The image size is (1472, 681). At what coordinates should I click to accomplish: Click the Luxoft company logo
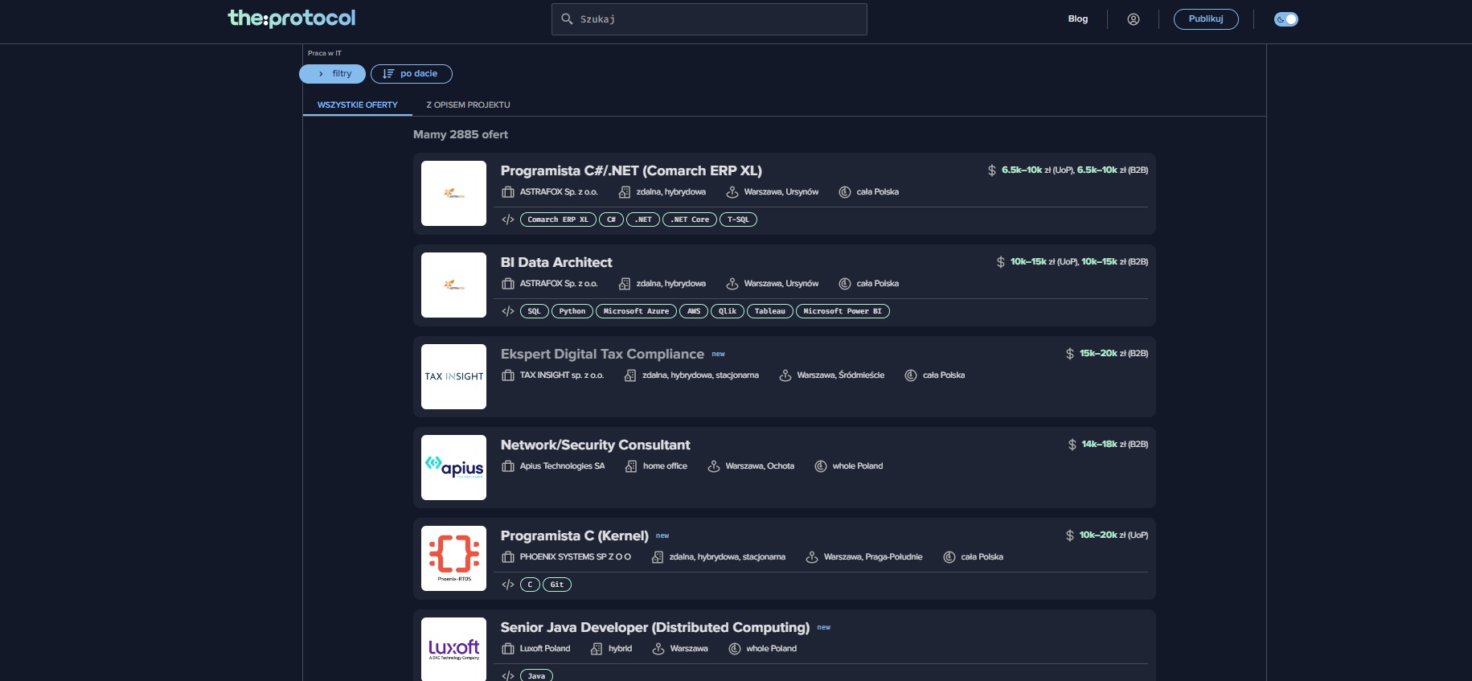pos(453,649)
